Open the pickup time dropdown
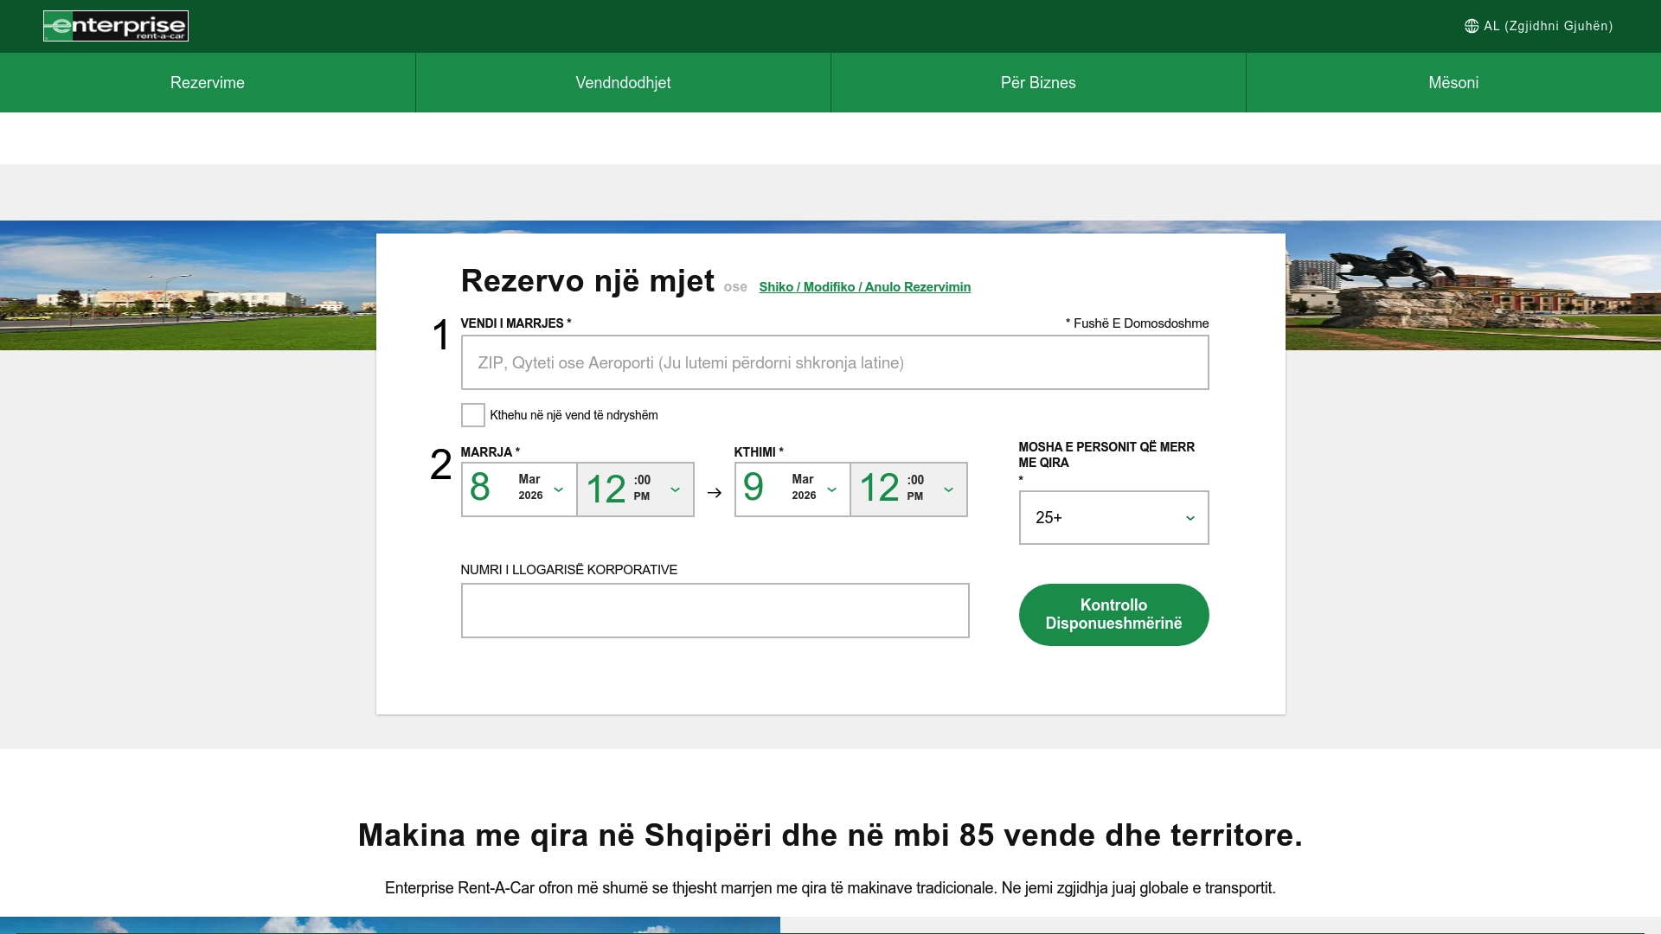This screenshot has width=1661, height=934. tap(675, 489)
